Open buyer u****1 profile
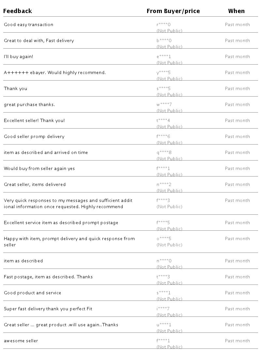This screenshot has height=355, width=261. click(x=164, y=325)
